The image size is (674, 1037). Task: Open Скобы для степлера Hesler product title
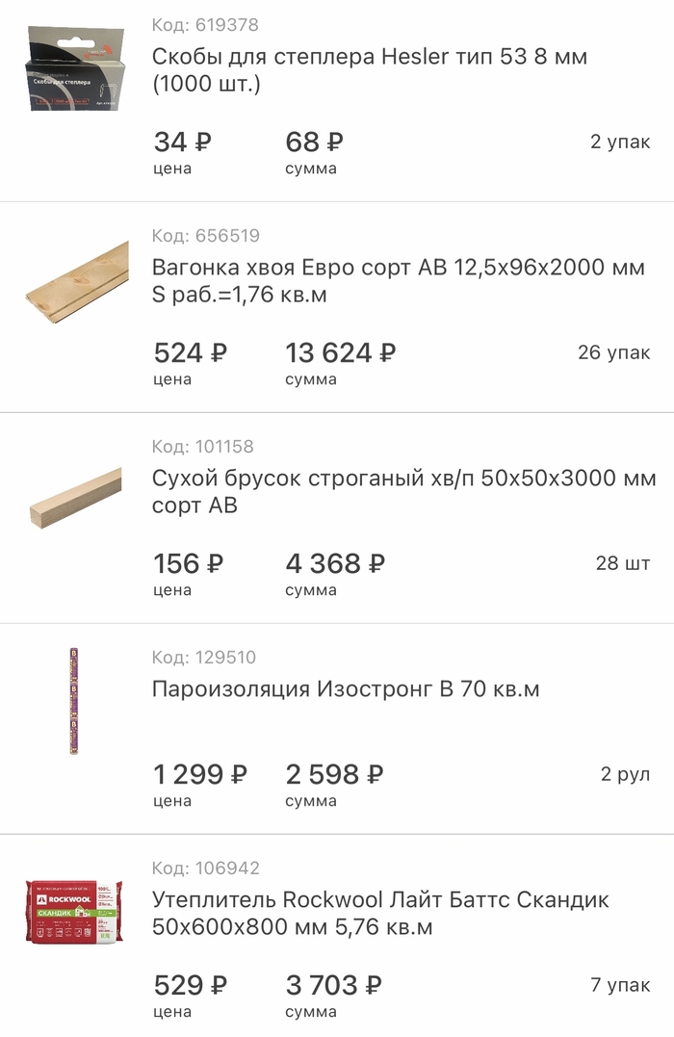pos(369,70)
